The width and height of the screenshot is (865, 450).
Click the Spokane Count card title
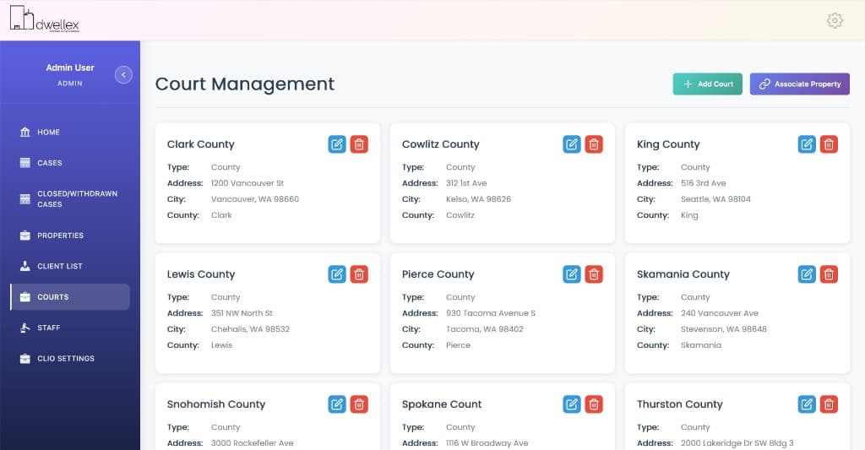(442, 404)
